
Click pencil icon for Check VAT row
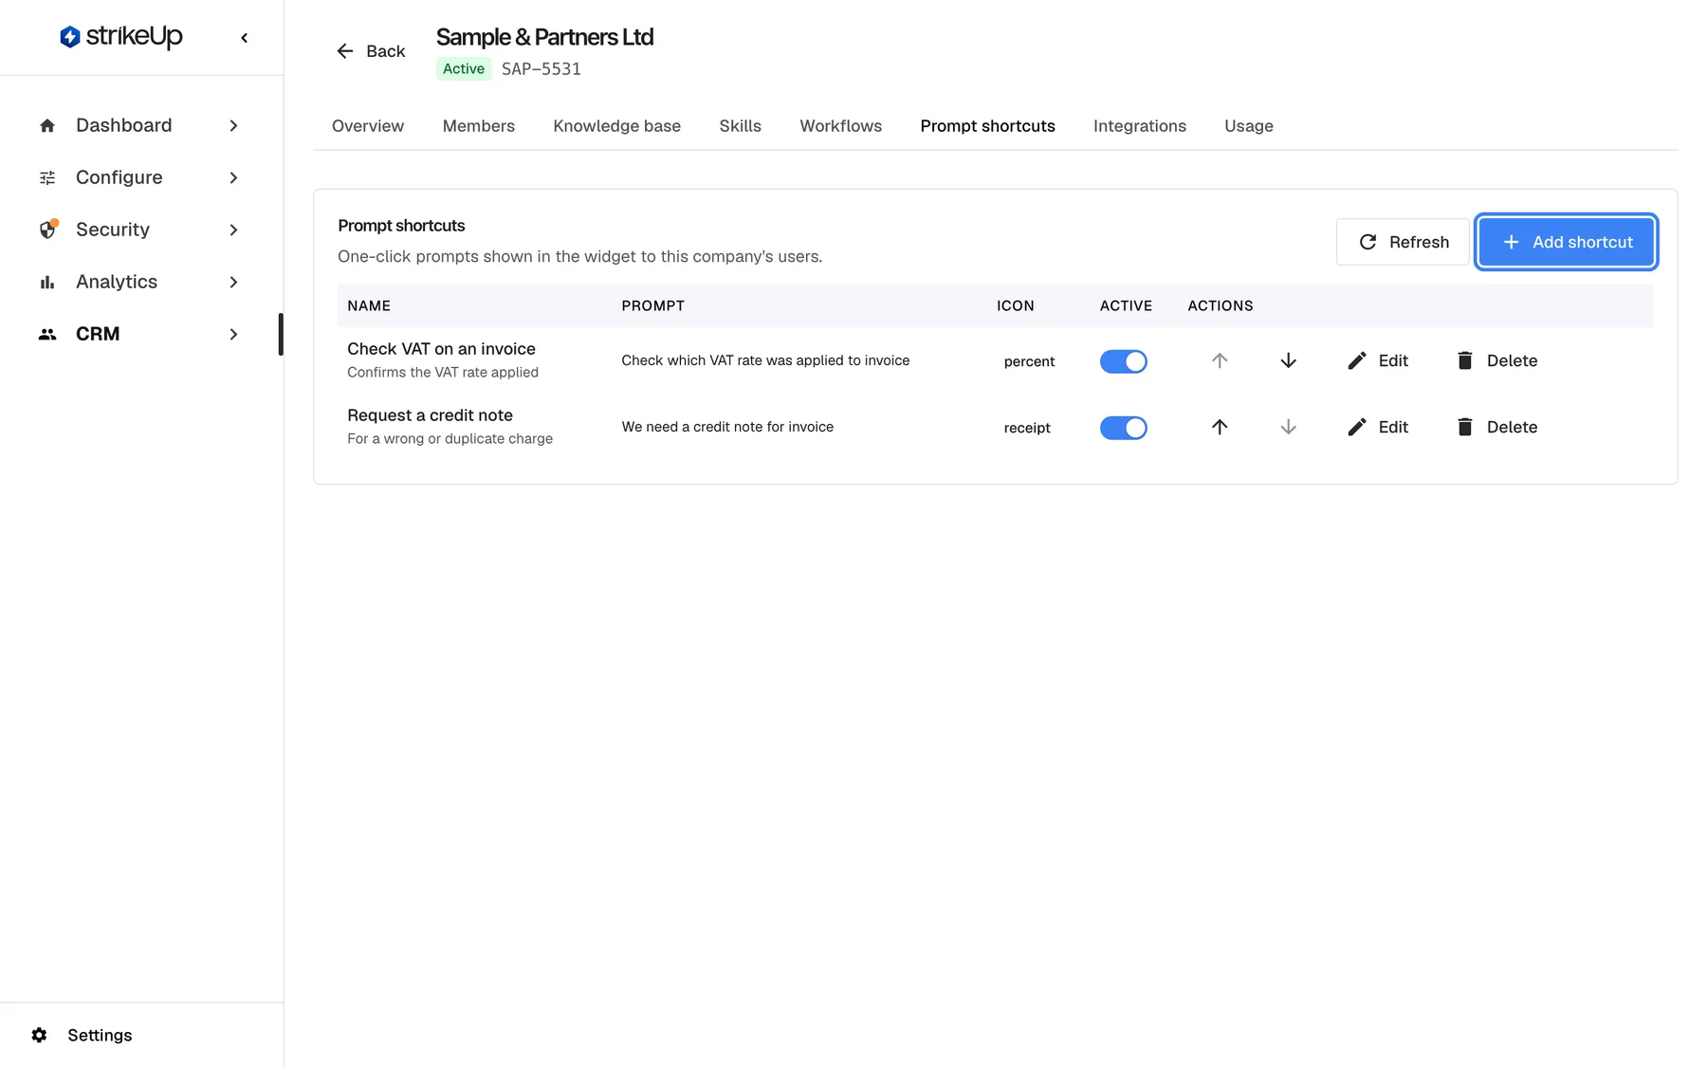1357,360
